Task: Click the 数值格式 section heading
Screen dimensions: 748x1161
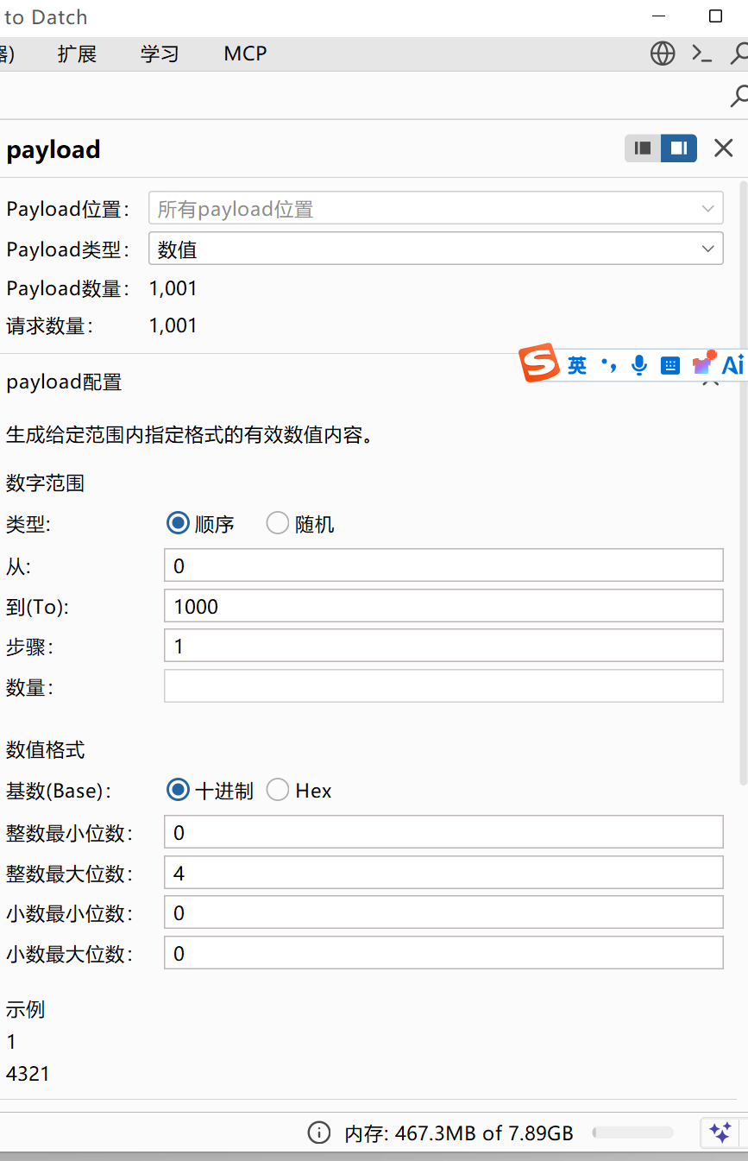Action: click(45, 749)
